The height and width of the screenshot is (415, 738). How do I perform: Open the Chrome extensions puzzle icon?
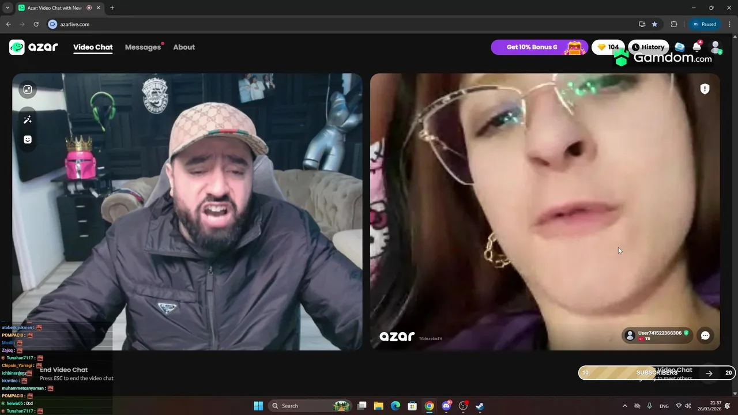[x=674, y=24]
